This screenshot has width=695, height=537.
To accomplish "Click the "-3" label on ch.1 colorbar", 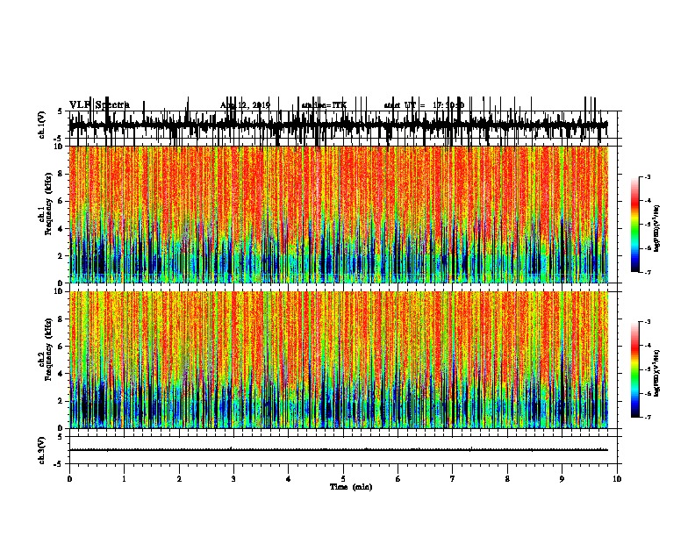I will [647, 176].
